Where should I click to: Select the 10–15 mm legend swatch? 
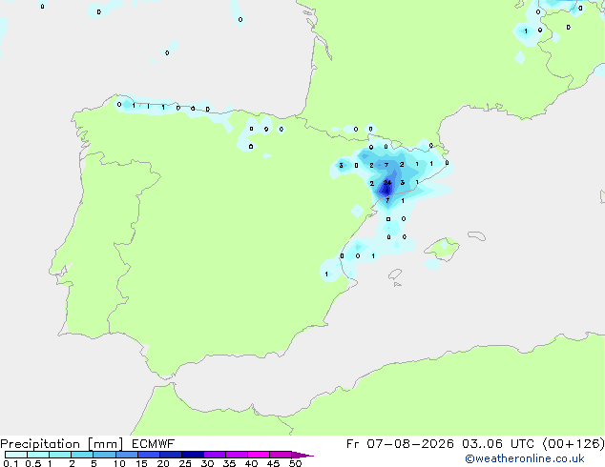click(x=127, y=455)
